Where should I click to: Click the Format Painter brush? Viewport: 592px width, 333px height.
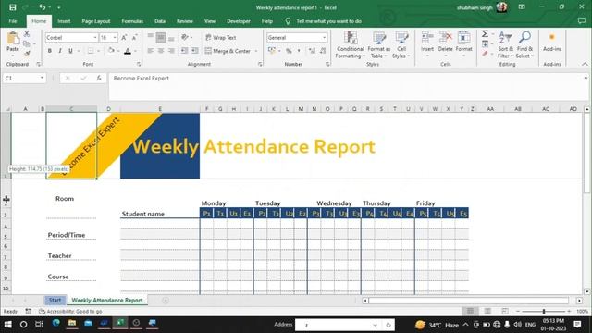coord(27,54)
